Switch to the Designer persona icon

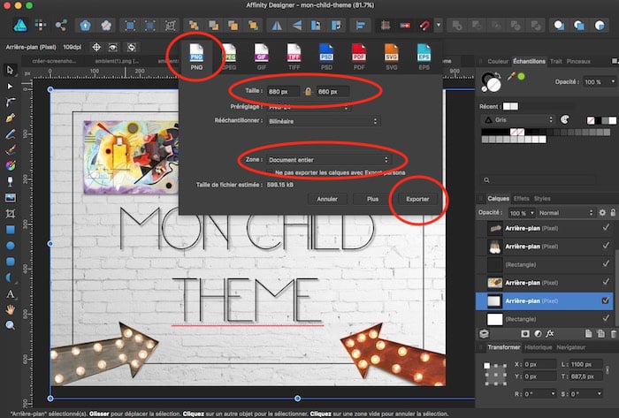[20, 26]
